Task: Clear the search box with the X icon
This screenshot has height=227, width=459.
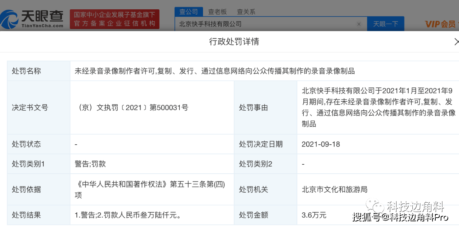Action: coord(359,24)
